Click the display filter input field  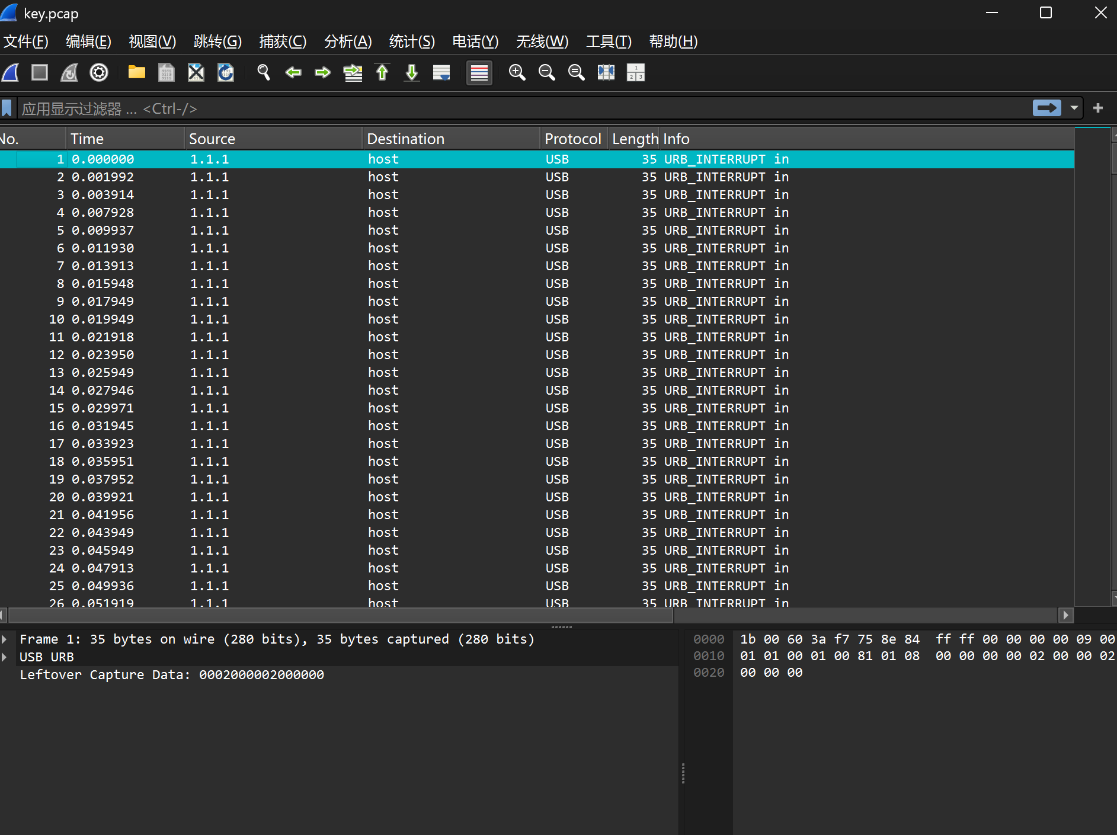(x=524, y=108)
